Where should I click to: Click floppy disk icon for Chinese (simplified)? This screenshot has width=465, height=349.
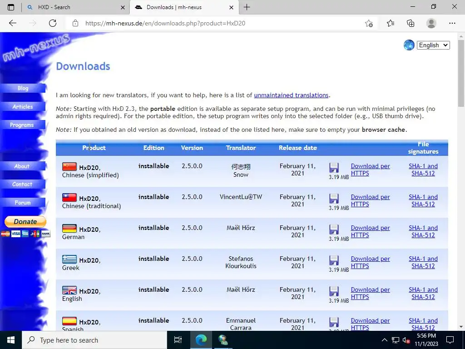[x=334, y=168]
